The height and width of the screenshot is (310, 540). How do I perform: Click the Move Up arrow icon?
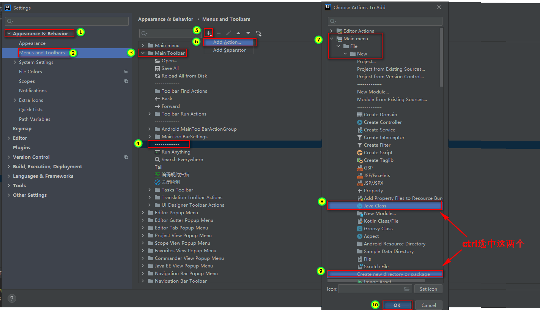coord(238,33)
